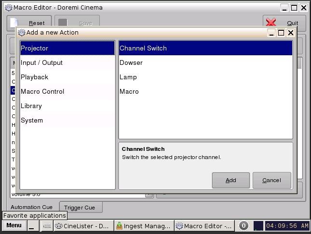
Task: Click gear icon in Add a new Action title bar
Action: point(22,32)
